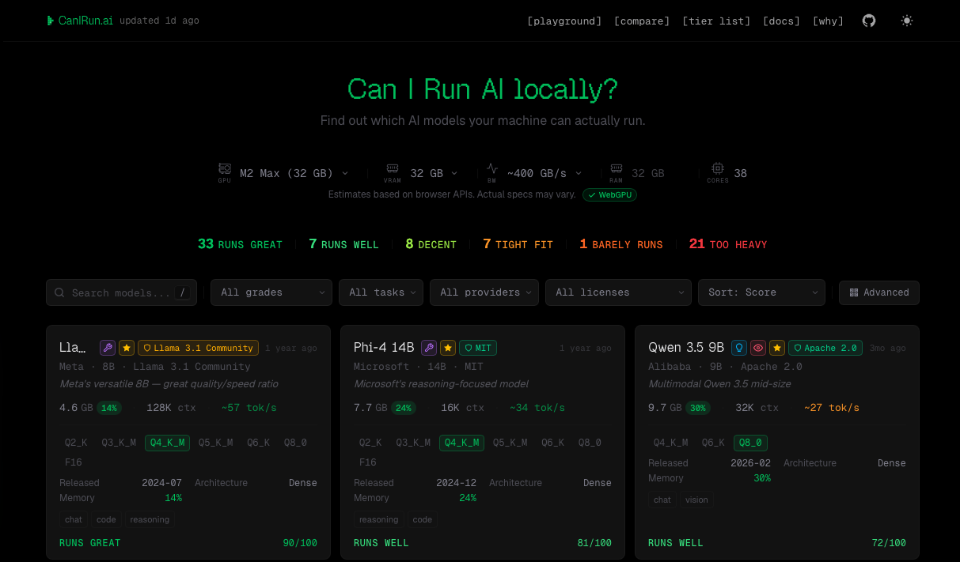
Task: Click the Llama 3.1 Community license badge
Action: 199,348
